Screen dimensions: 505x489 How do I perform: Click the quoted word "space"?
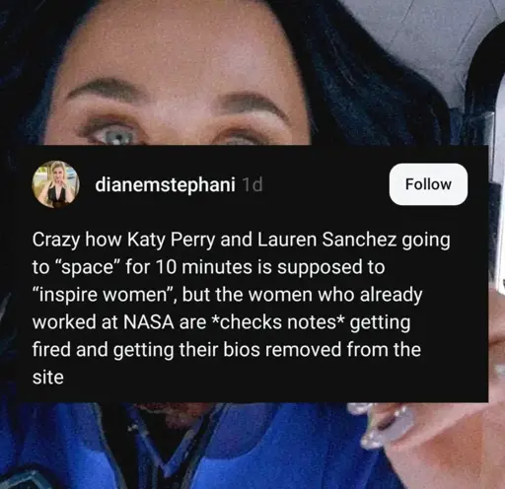pyautogui.click(x=88, y=267)
